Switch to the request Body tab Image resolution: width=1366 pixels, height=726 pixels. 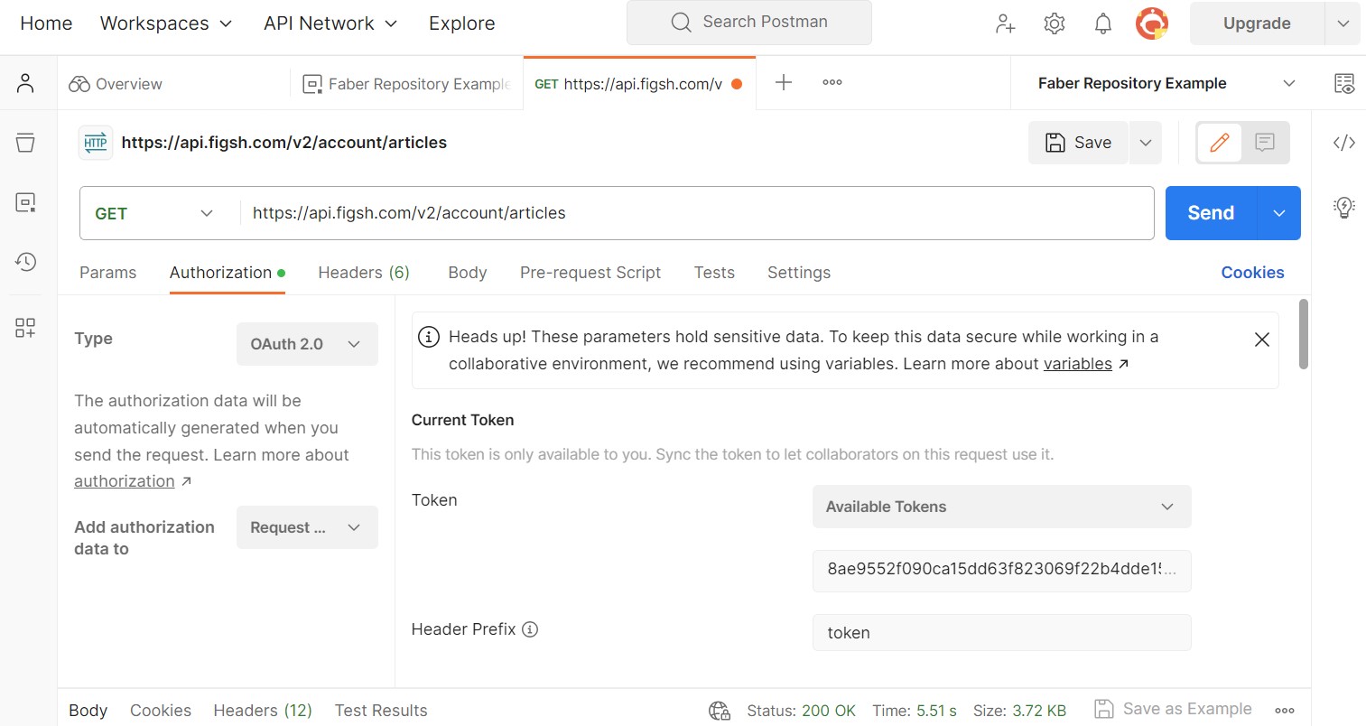[468, 273]
